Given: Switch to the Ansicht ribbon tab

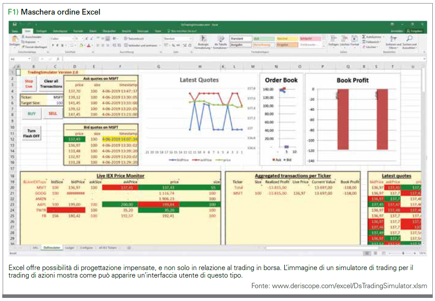Looking at the screenshot, I should pyautogui.click(x=126, y=31).
